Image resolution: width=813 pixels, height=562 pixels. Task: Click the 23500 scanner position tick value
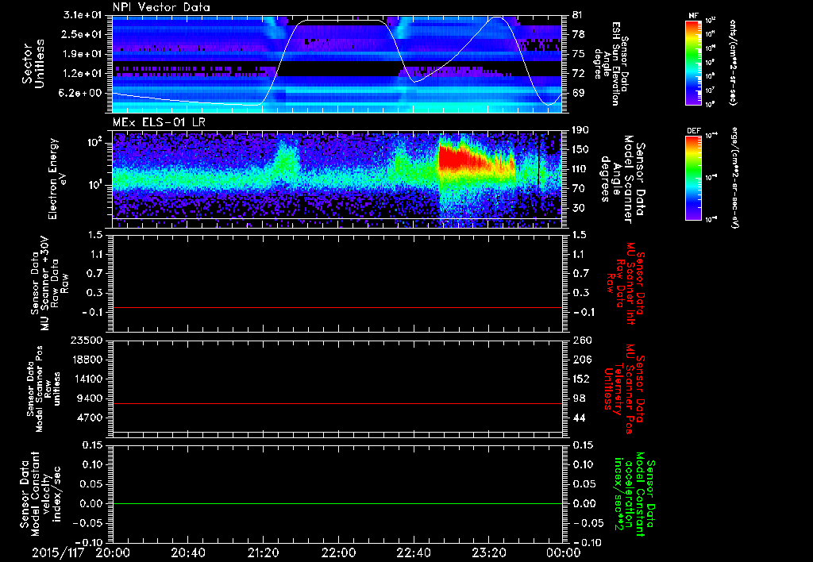[x=87, y=340]
